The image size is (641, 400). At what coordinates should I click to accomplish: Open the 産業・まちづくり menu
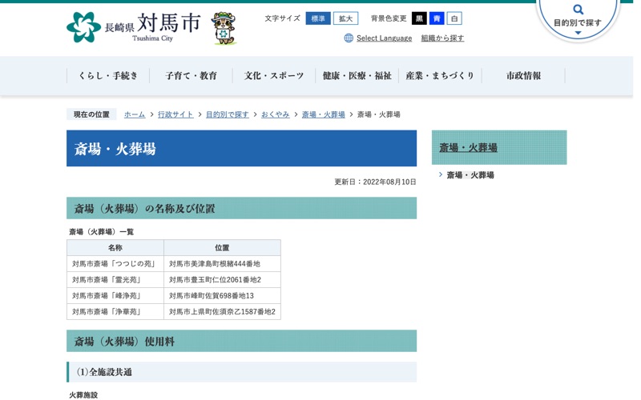point(440,75)
